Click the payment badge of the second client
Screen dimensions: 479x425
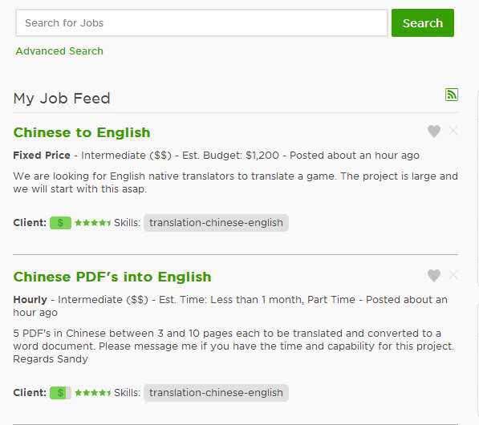60,393
